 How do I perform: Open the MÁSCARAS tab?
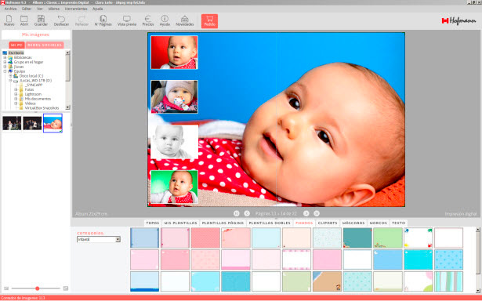point(353,223)
